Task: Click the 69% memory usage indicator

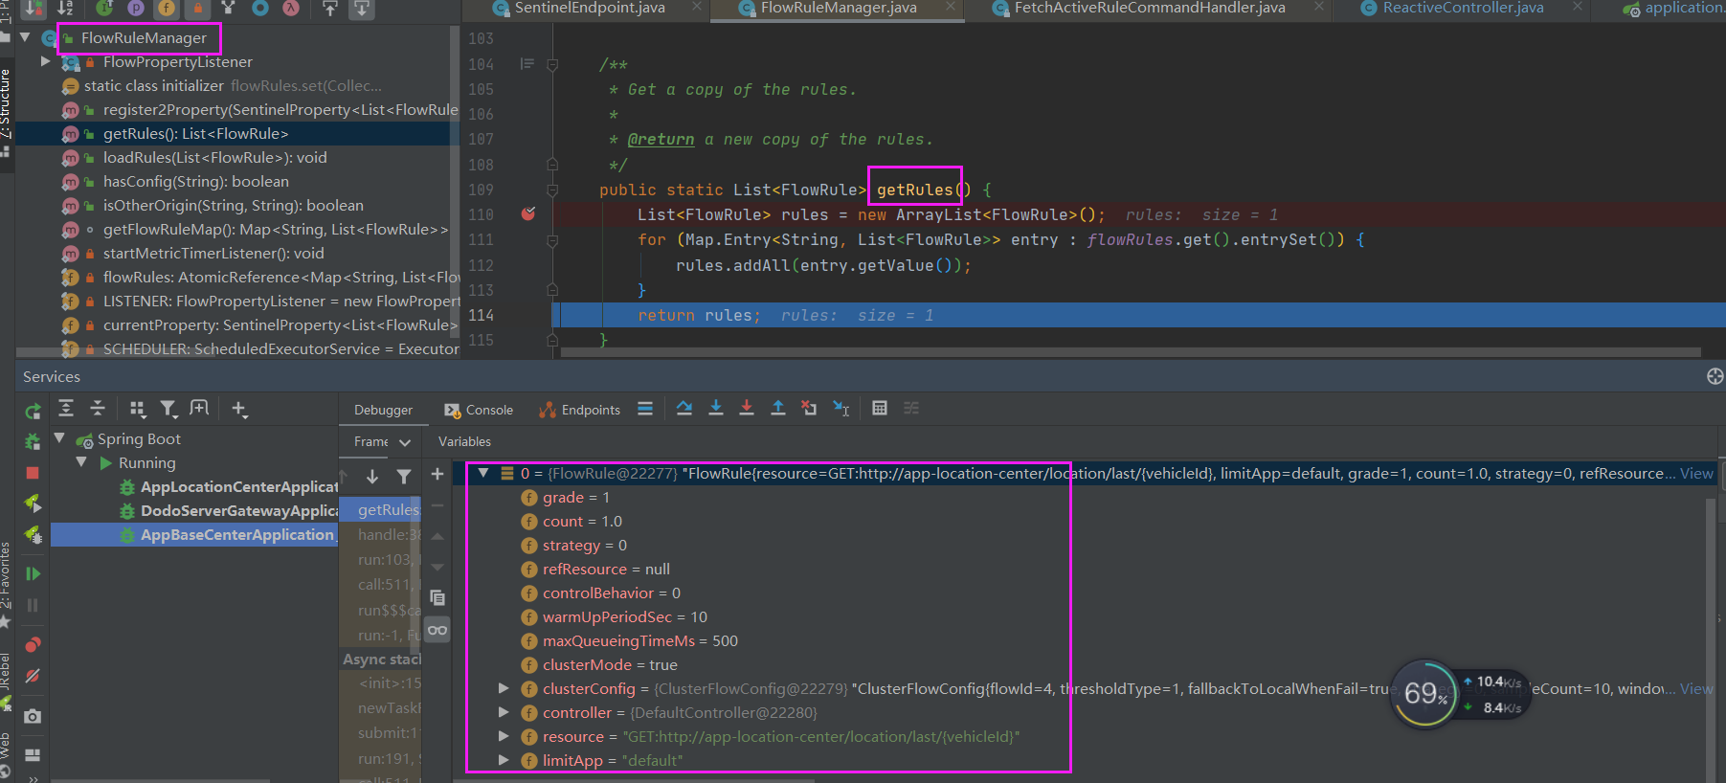Action: (x=1425, y=693)
